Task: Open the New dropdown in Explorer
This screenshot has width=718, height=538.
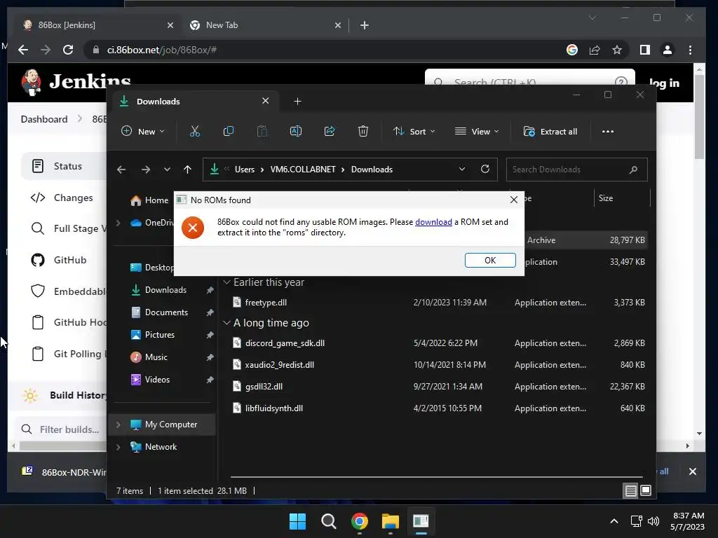Action: [x=142, y=131]
